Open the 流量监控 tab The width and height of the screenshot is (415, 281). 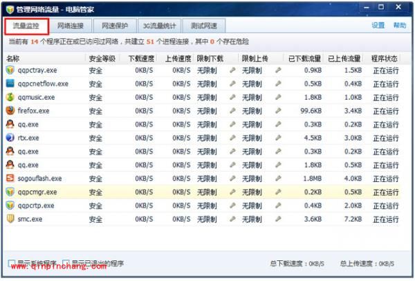click(x=26, y=26)
